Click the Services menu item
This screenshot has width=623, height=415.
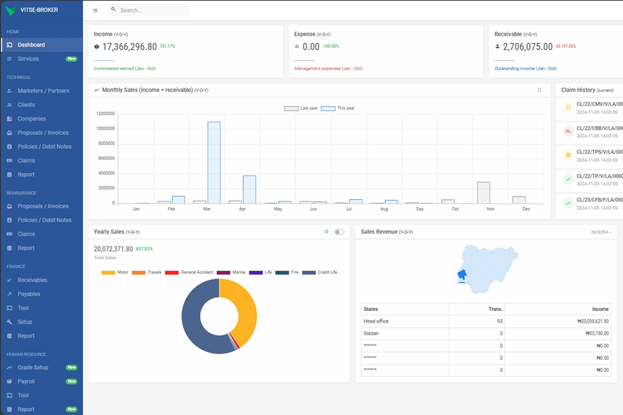coord(28,59)
